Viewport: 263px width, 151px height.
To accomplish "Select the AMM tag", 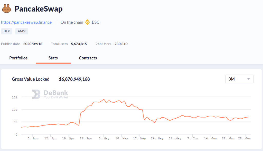I will click(x=22, y=31).
